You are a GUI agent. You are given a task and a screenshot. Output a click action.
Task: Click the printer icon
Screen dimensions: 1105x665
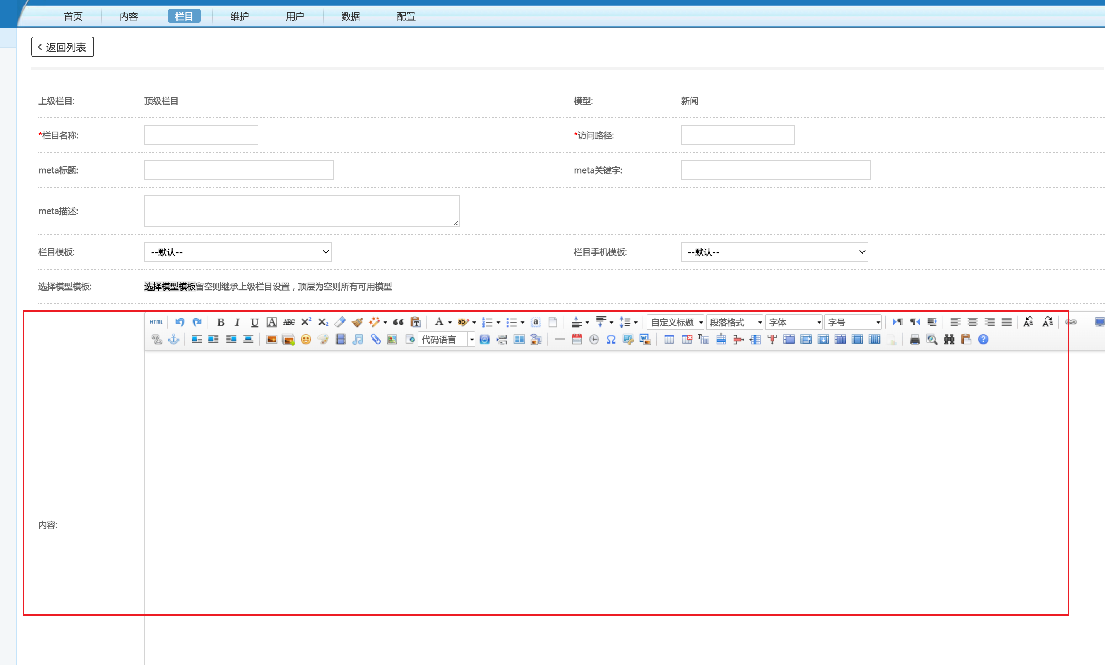914,339
